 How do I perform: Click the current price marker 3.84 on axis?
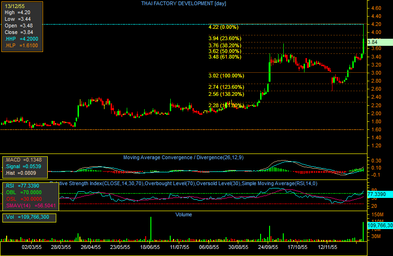380,42
